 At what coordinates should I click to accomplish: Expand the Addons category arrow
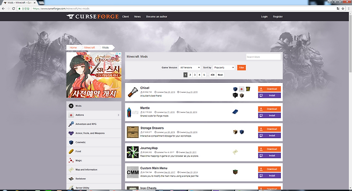tap(118, 115)
